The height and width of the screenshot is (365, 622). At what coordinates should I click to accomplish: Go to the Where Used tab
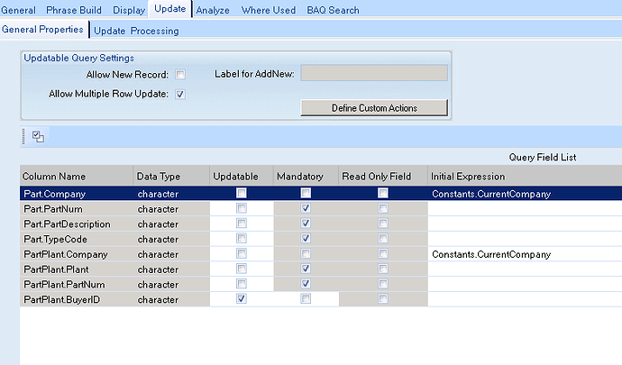269,10
